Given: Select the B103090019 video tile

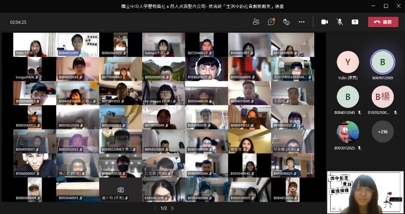Looking at the screenshot, I should click(x=206, y=117).
